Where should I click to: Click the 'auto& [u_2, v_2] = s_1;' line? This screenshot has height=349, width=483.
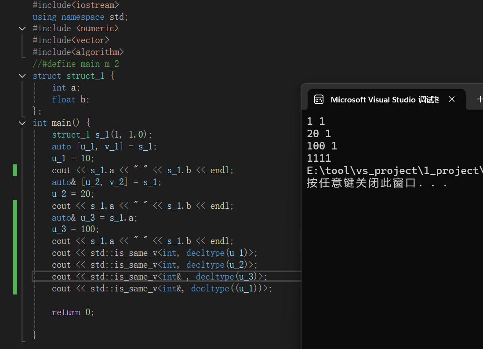pos(106,182)
